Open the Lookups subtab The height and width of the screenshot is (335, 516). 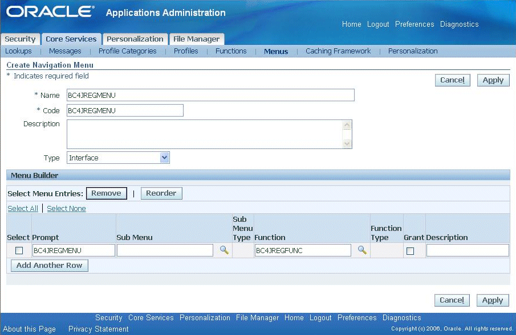pos(18,51)
